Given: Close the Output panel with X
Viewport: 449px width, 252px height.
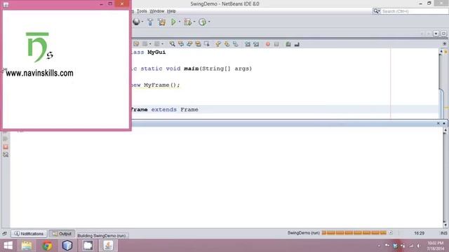Looking at the screenshot, I should [x=438, y=123].
